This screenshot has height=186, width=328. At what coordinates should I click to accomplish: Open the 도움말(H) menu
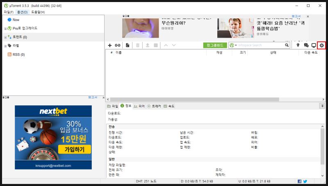click(x=38, y=12)
